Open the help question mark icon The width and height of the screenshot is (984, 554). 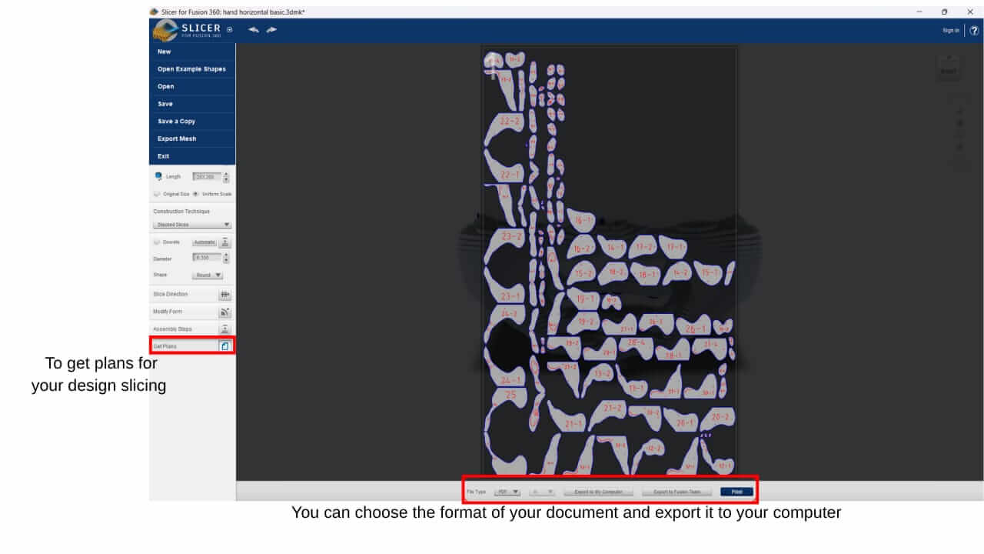[974, 30]
